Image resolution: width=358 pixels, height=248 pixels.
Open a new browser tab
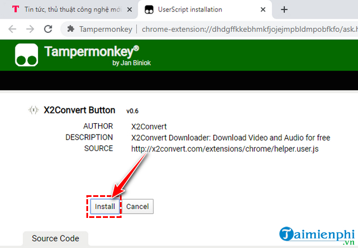(284, 10)
